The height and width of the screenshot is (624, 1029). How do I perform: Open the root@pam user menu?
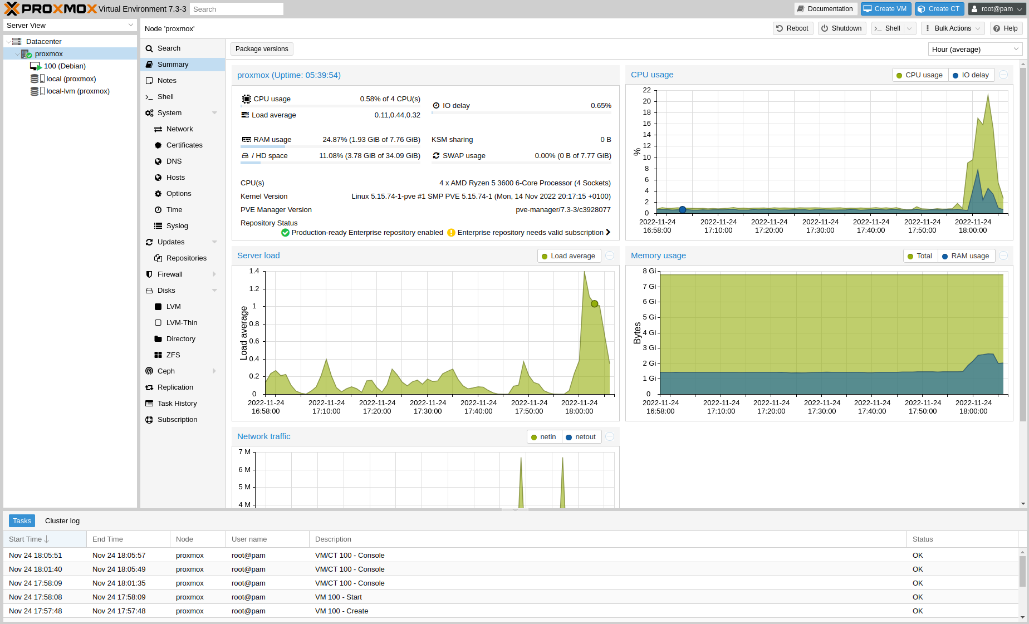pos(997,9)
